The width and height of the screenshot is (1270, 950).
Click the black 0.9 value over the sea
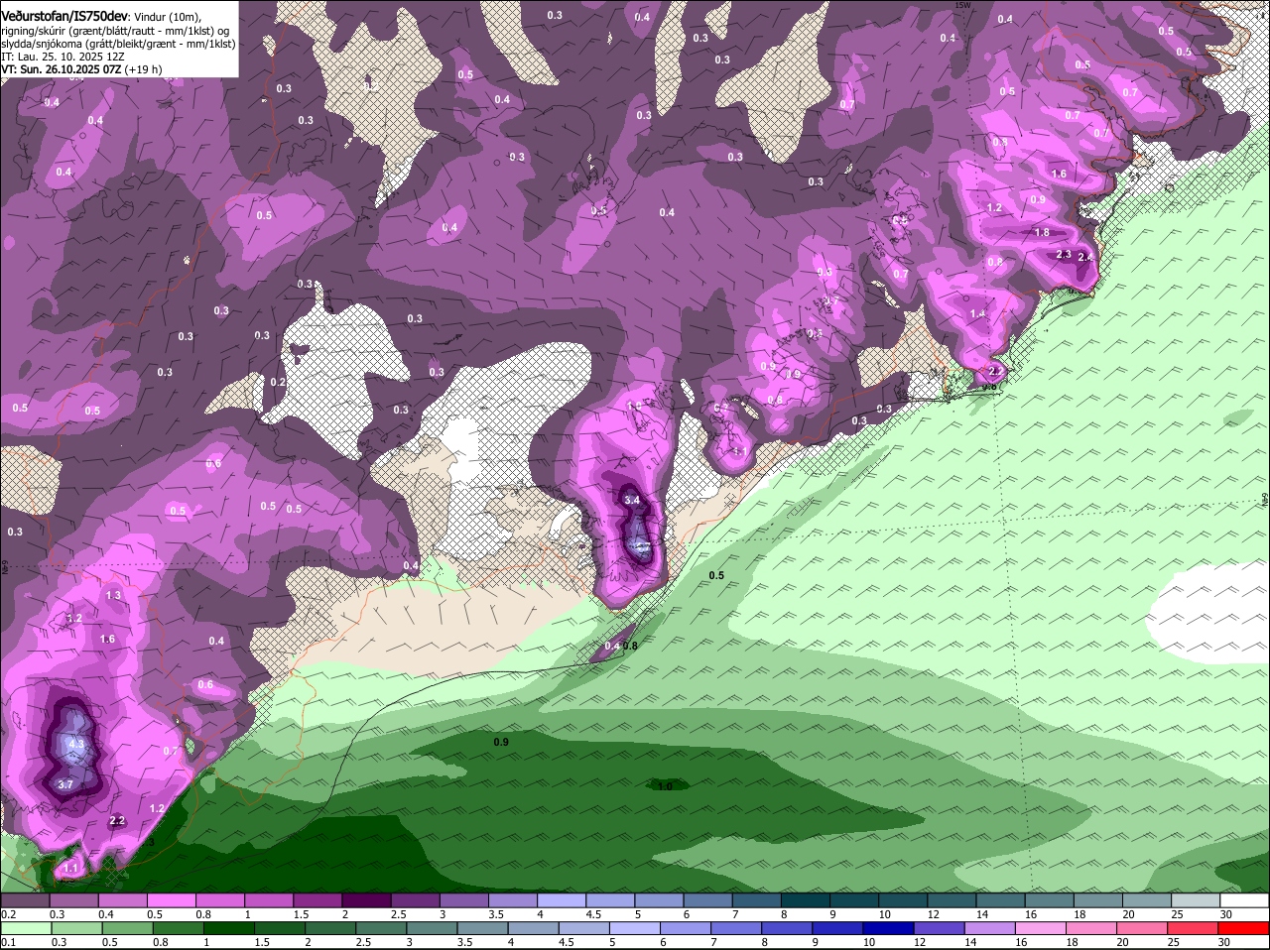[x=501, y=742]
